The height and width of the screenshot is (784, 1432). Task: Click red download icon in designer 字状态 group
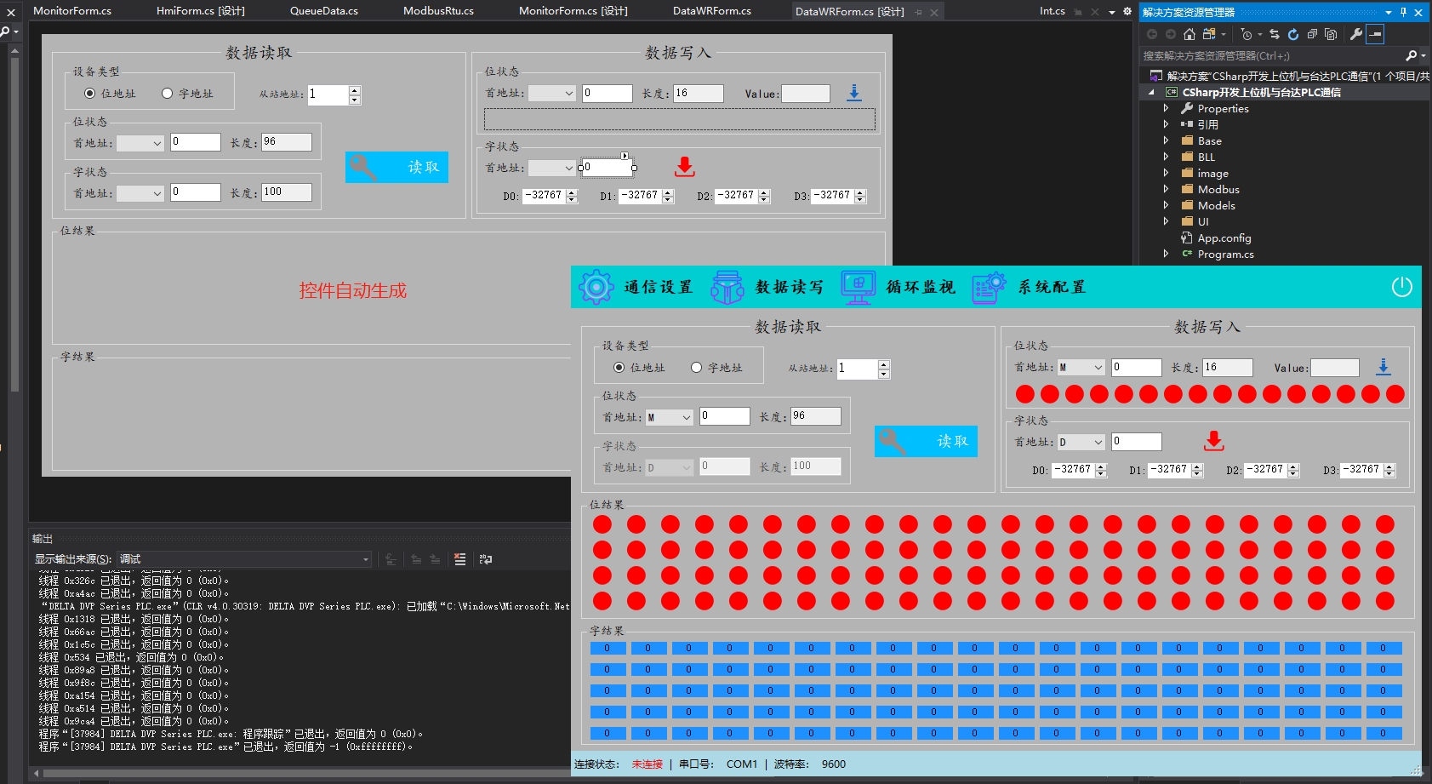point(685,167)
